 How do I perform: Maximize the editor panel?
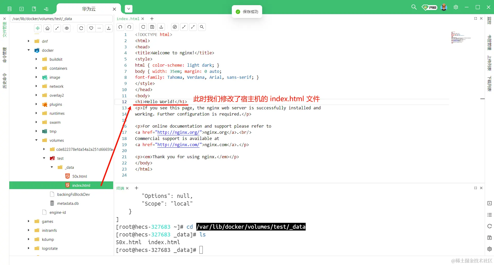click(x=475, y=19)
